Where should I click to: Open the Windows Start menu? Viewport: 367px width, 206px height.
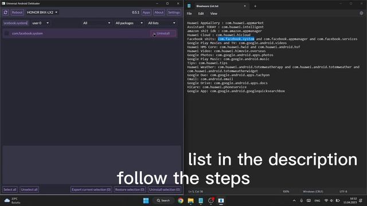pyautogui.click(x=146, y=201)
